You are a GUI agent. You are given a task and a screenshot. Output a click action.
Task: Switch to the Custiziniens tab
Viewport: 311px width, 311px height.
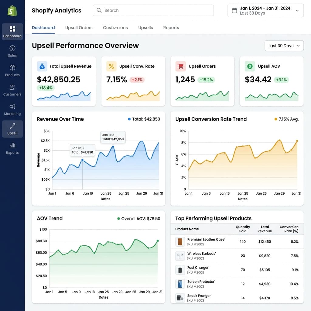point(115,28)
